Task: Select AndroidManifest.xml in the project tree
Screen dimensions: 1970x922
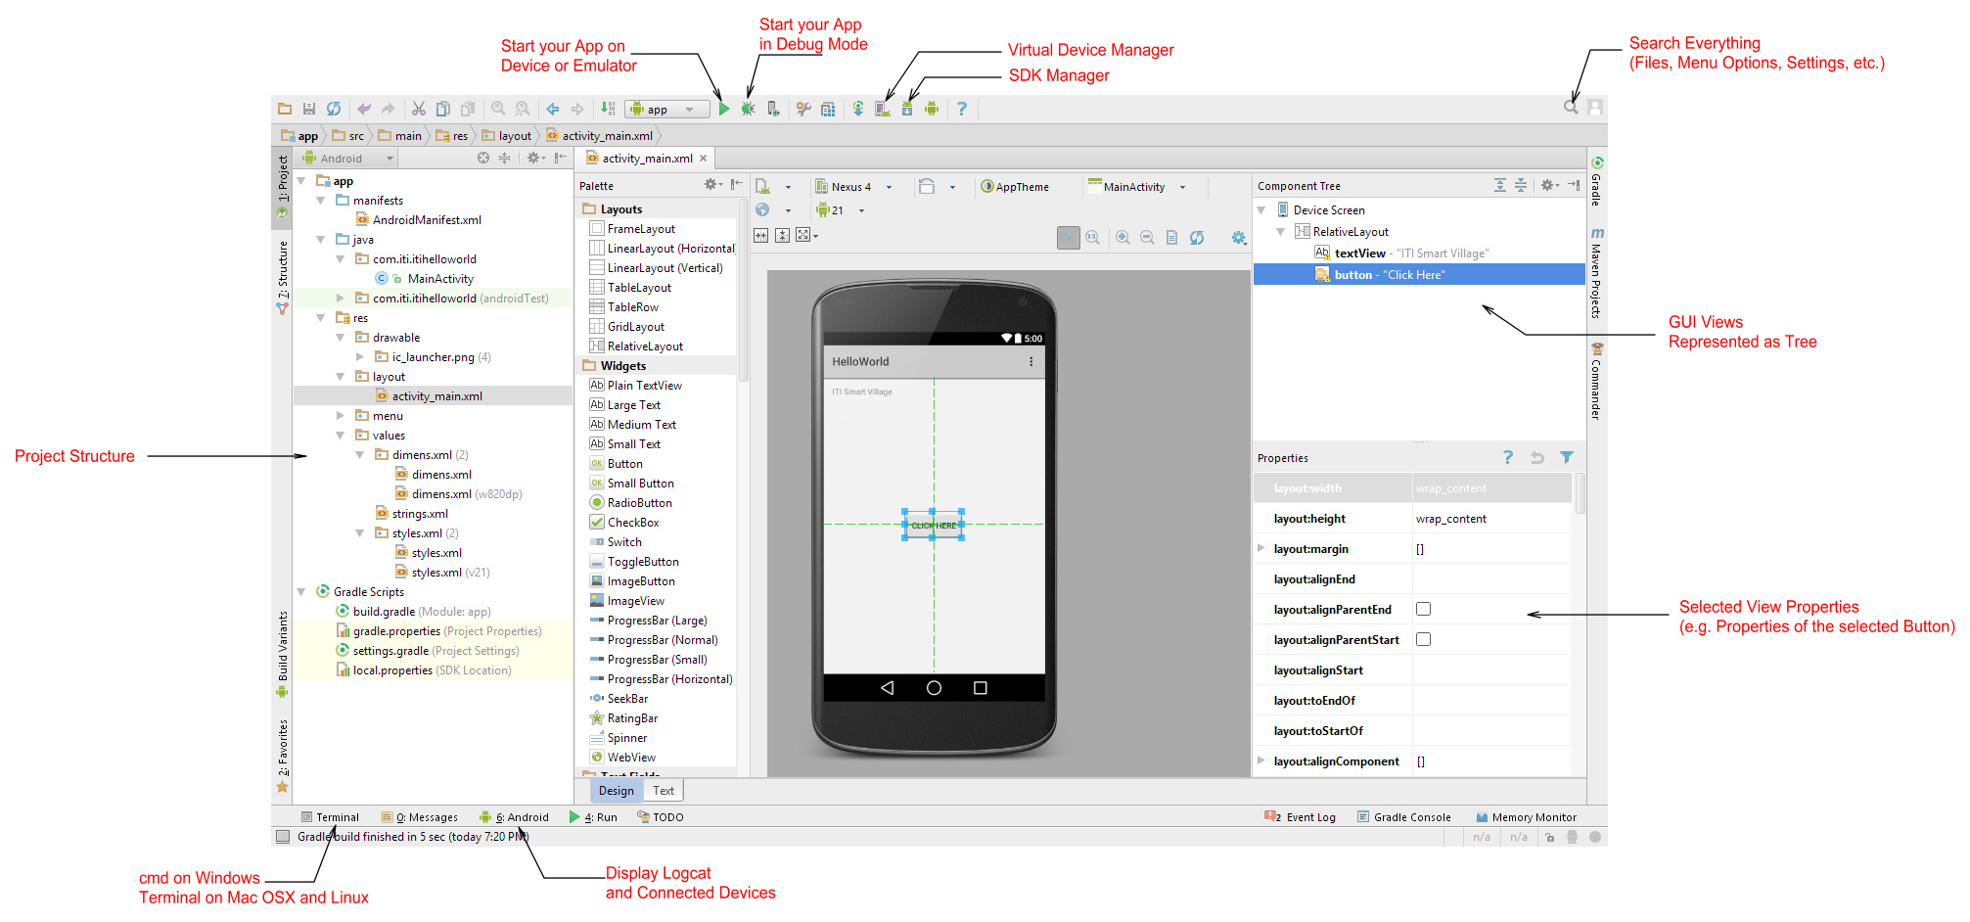Action: pos(427,220)
